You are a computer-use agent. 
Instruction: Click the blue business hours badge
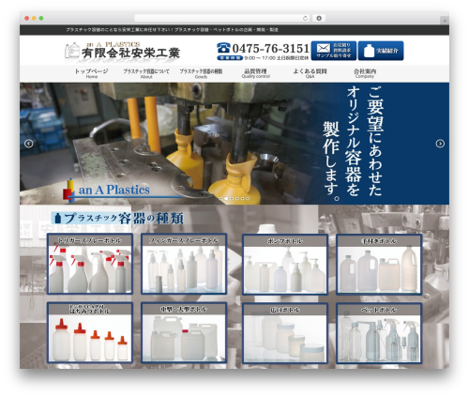tap(230, 58)
